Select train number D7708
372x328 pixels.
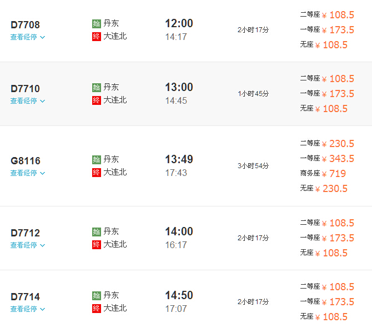(25, 25)
